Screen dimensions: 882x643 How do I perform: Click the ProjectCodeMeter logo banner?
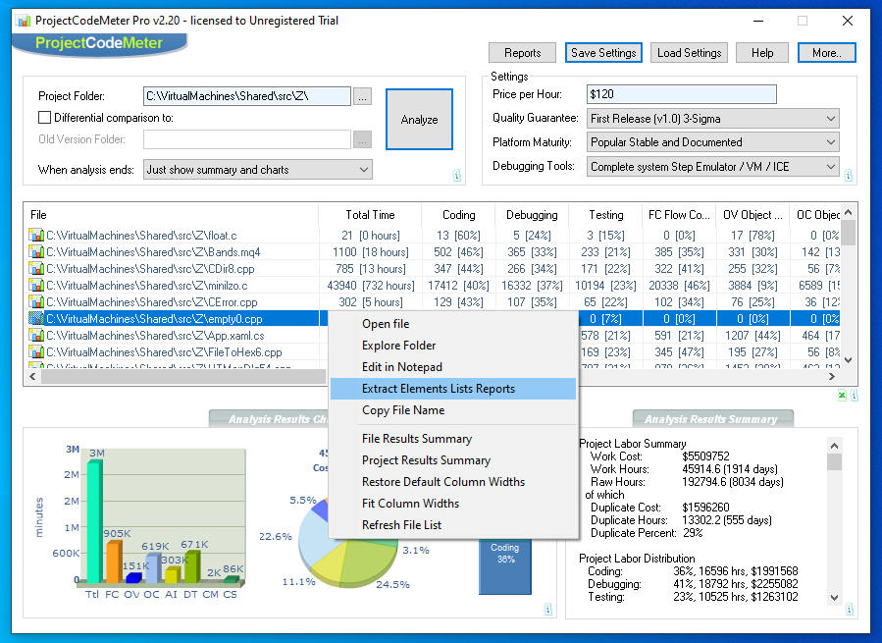[x=101, y=43]
